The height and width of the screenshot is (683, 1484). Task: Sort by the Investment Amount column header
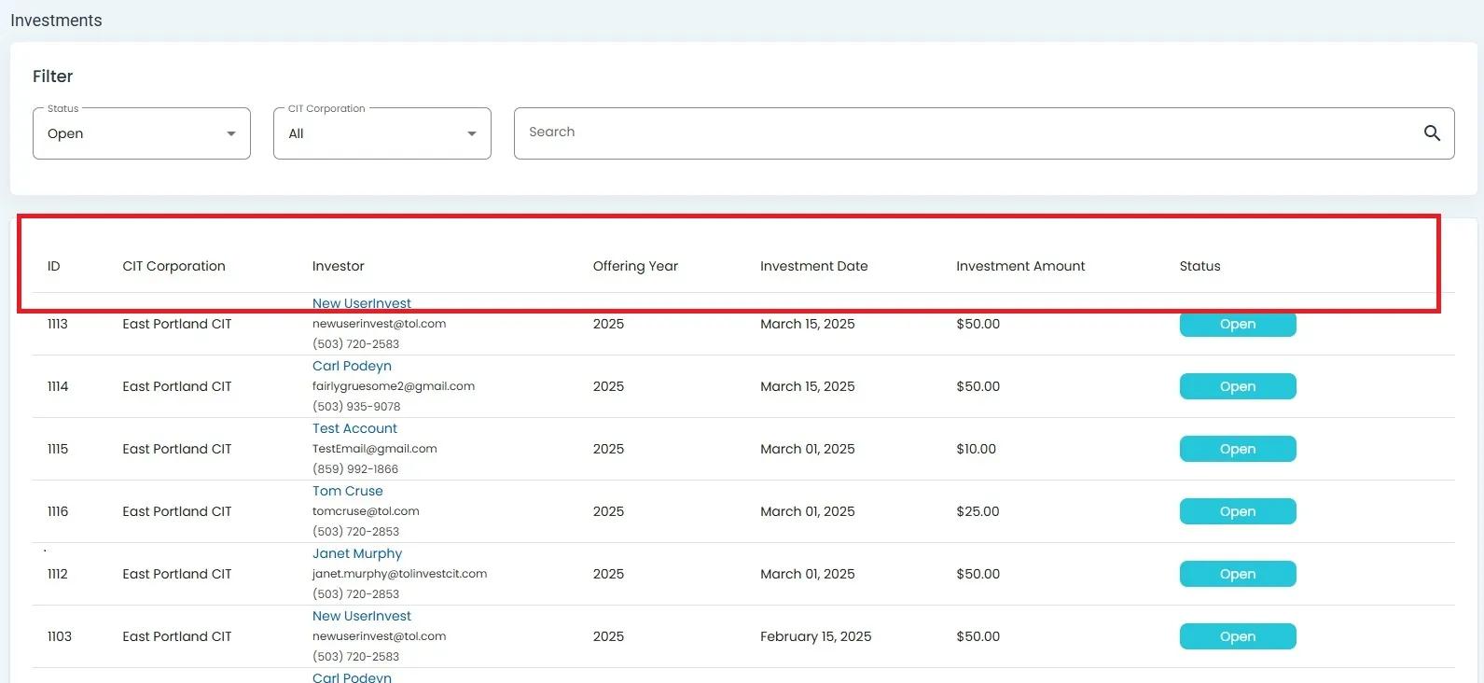click(x=1019, y=266)
